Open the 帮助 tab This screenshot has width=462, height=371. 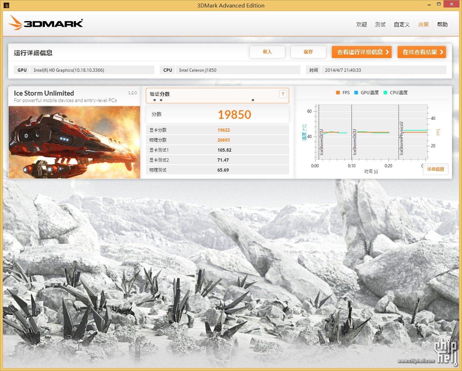[x=442, y=24]
